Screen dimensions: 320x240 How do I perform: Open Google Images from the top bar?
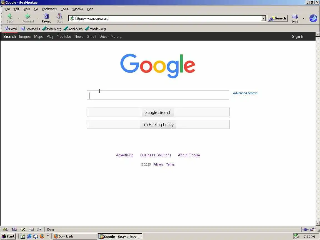click(x=25, y=37)
